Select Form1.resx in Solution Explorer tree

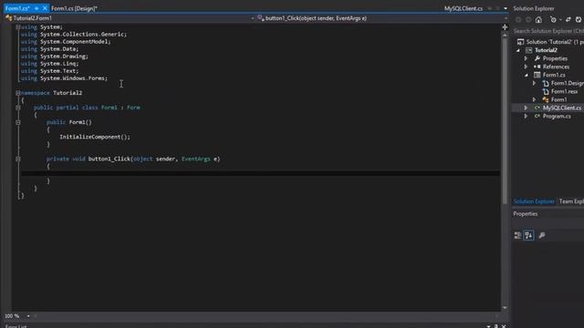(x=564, y=91)
